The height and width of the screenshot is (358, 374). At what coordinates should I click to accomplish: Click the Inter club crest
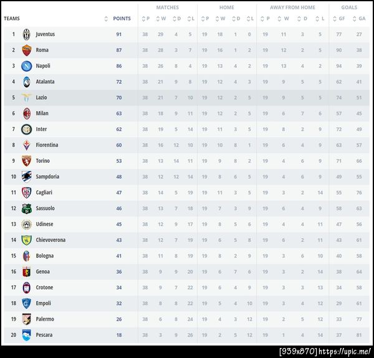[x=26, y=129]
